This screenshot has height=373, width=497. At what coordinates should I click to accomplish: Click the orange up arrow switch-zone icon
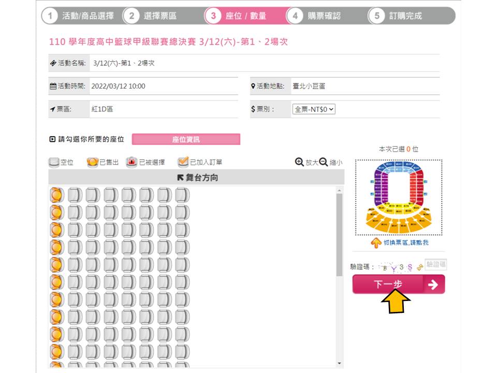click(x=376, y=242)
